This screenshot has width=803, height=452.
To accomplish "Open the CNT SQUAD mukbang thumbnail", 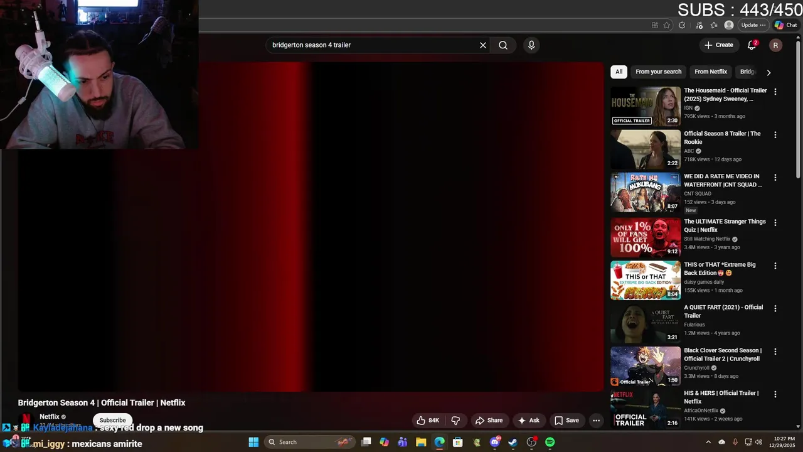I will [x=646, y=192].
